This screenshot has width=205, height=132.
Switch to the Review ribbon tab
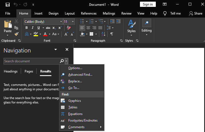(126, 13)
